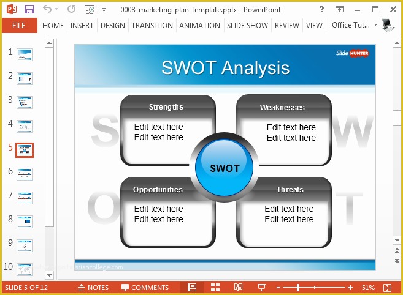The image size is (403, 295).
Task: Start Slide Show from status bar
Action: [261, 288]
